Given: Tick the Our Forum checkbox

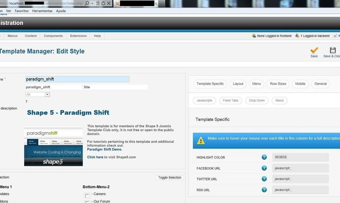Looking at the screenshot, I should pos(87,202).
